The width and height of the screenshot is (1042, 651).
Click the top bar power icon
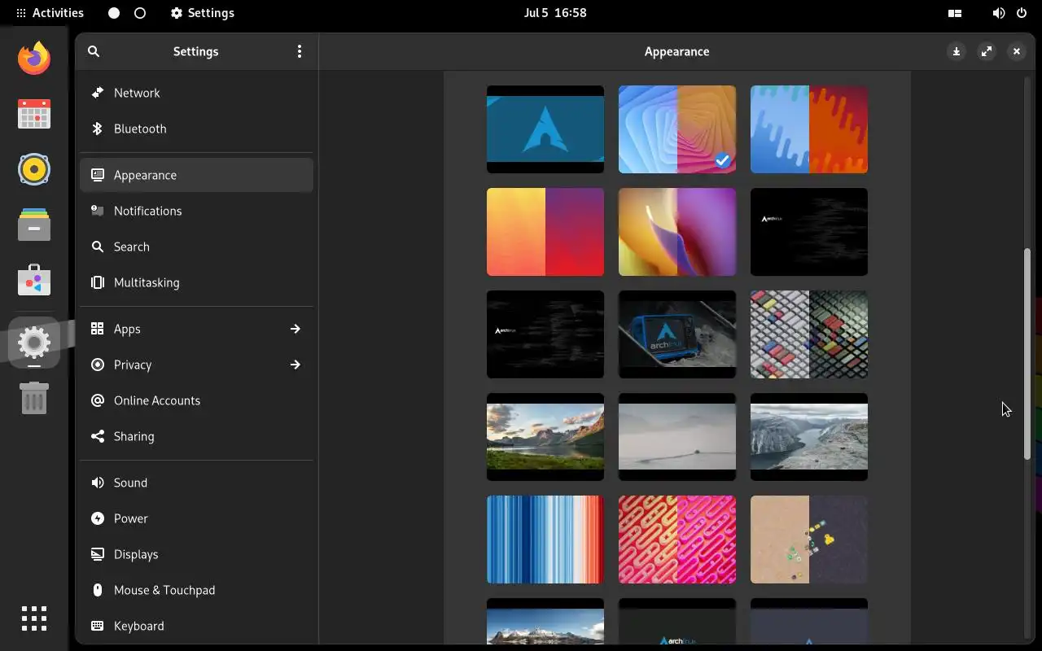point(1021,13)
